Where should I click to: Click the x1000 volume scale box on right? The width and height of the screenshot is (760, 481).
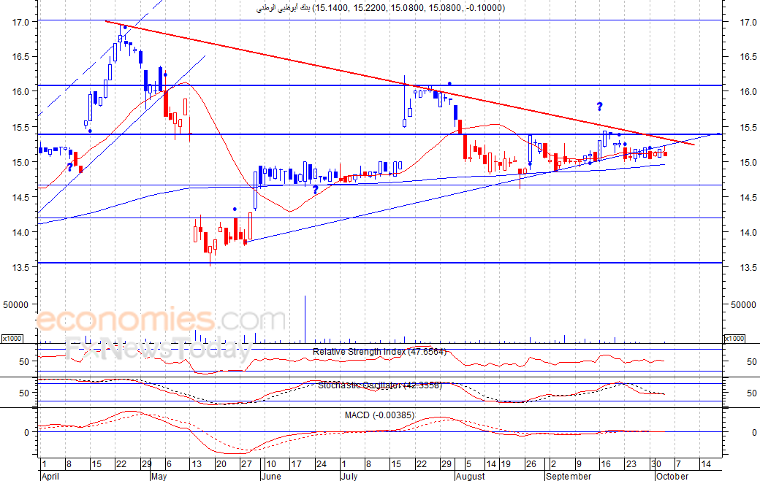(734, 338)
